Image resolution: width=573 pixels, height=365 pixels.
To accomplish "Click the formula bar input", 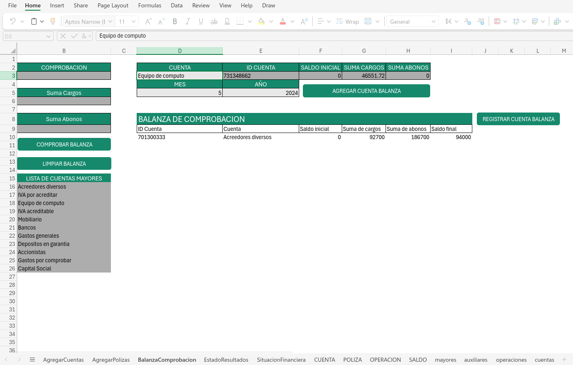I will [334, 36].
